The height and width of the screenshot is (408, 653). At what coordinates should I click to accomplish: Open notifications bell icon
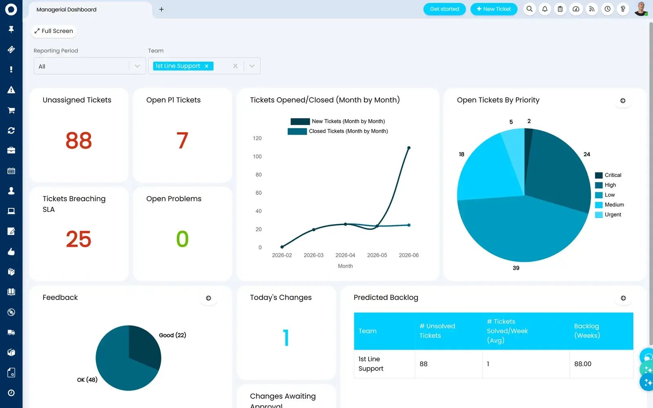point(545,9)
